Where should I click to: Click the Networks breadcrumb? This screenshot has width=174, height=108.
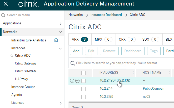pyautogui.click(x=76, y=15)
